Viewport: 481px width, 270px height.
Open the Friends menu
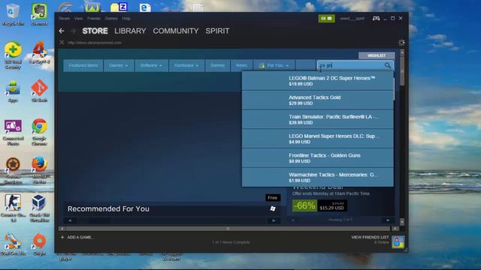point(93,18)
